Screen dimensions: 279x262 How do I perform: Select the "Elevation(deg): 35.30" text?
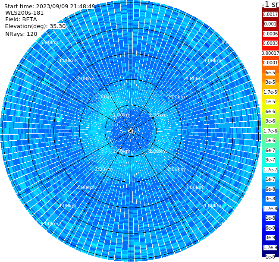tap(35, 26)
